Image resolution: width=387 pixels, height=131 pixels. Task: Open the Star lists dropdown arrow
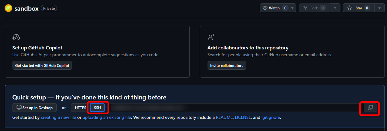tap(379, 8)
